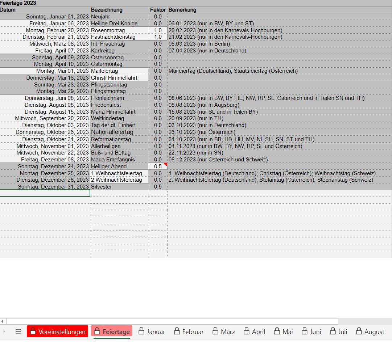Click date Montag, Februar 20, 2023
Viewport: 392px width, 342px height.
coord(45,30)
